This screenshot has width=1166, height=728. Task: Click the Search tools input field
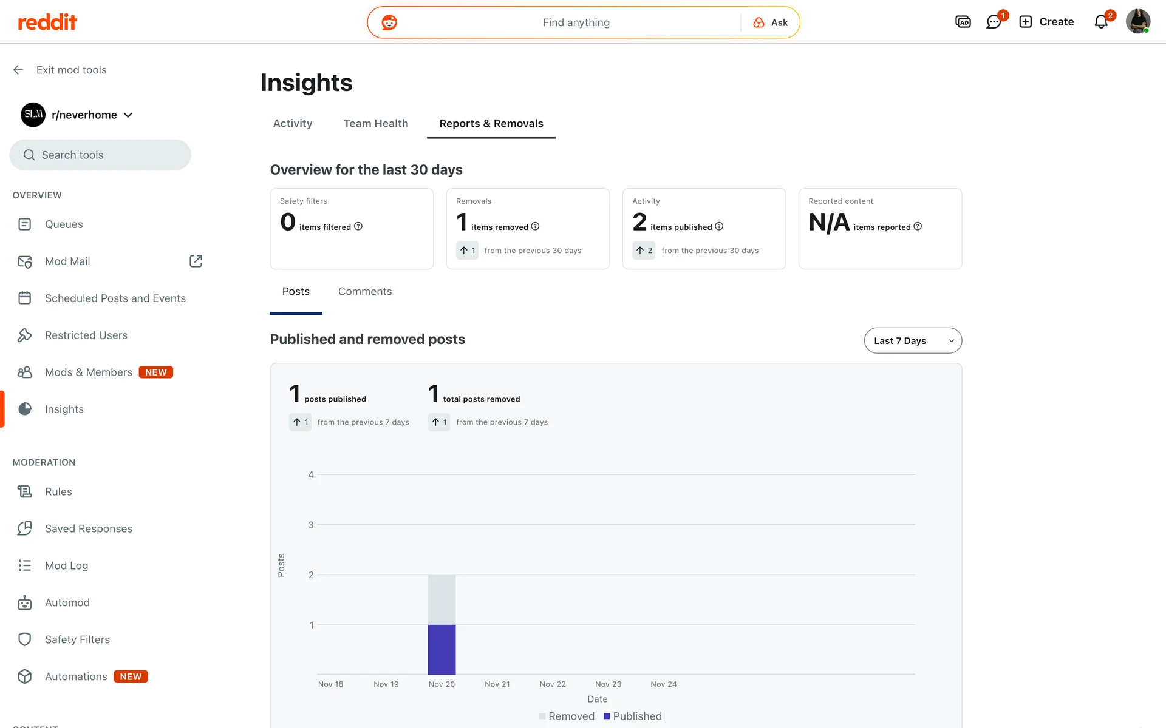pos(100,155)
